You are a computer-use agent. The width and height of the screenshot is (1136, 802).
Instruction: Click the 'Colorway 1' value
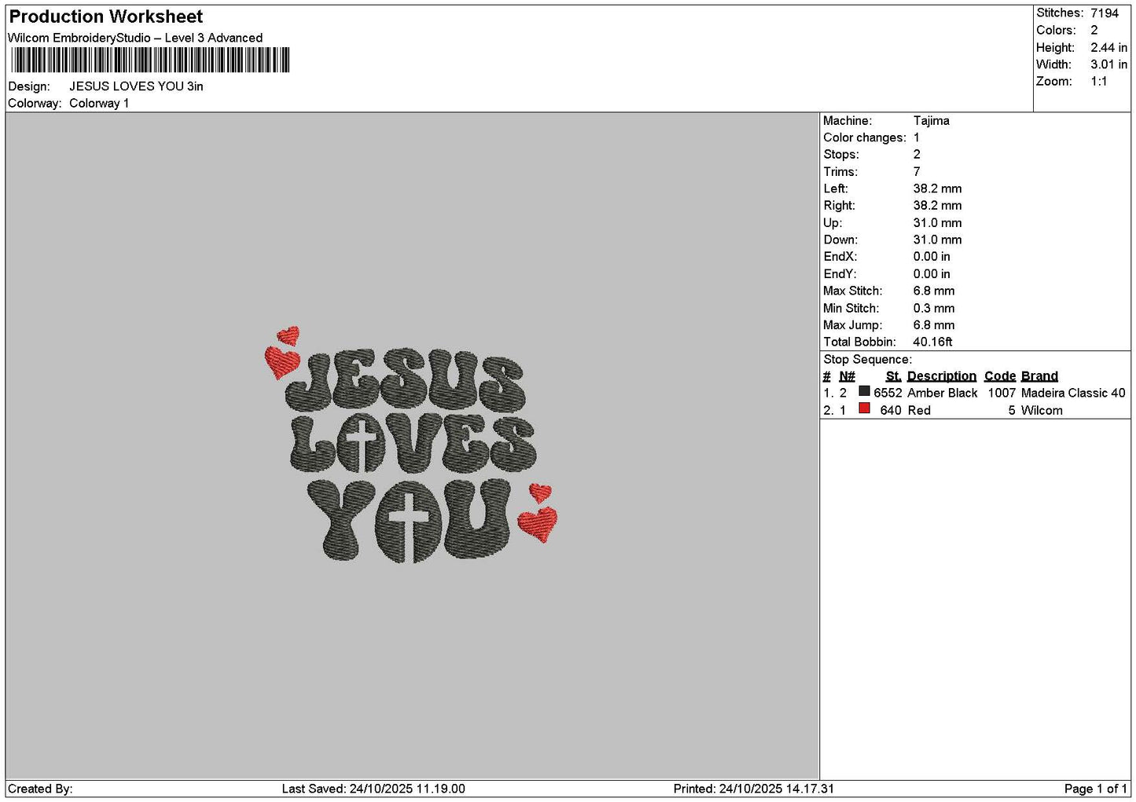click(99, 104)
